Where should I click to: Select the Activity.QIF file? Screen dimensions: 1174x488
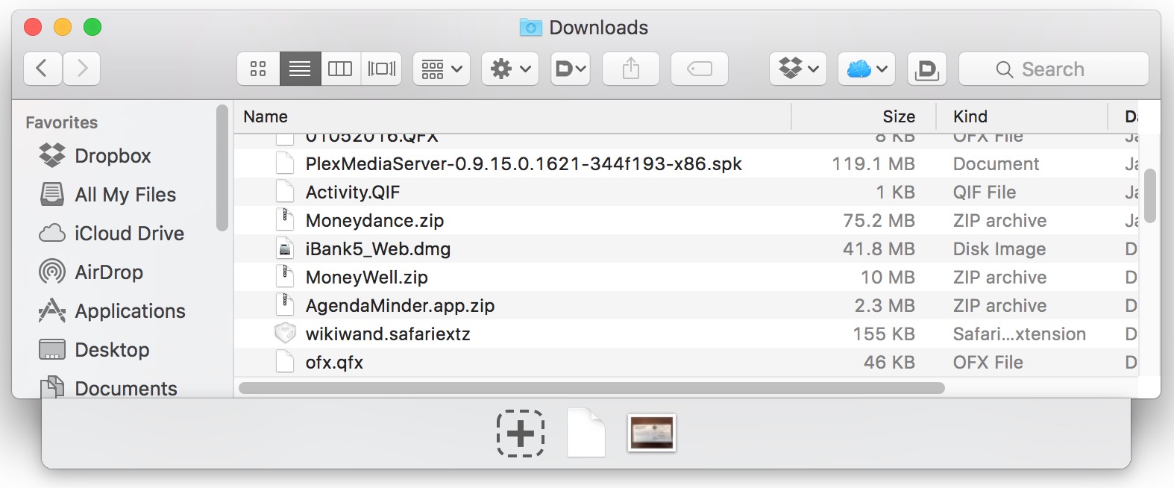coord(686,192)
